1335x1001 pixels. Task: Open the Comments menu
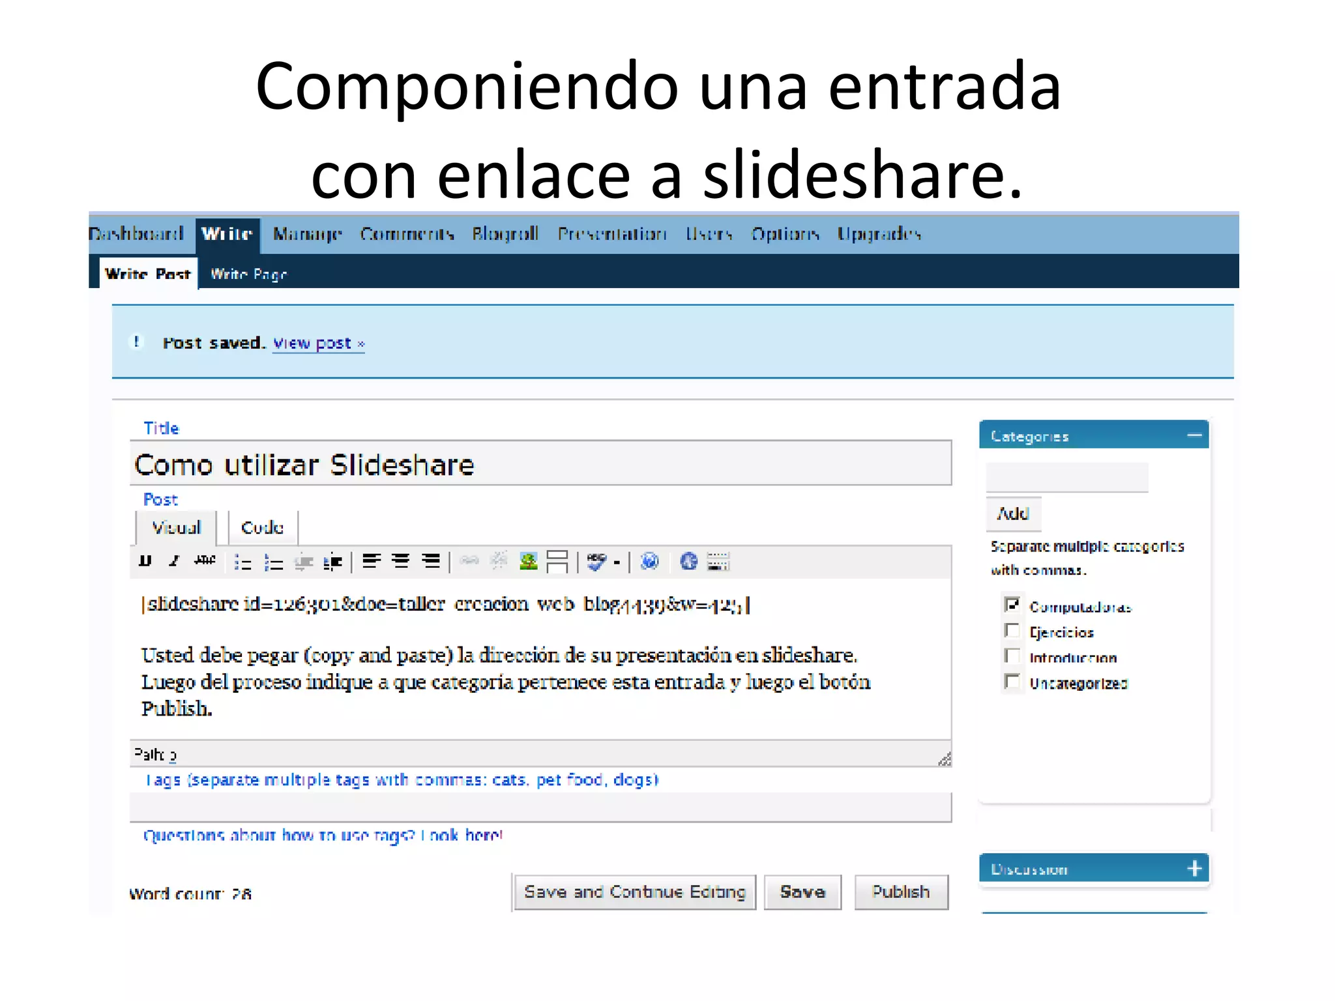[x=407, y=234]
